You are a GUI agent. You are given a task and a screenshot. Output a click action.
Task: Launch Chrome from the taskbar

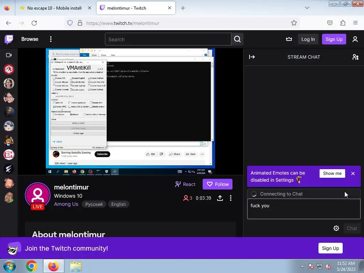(32, 266)
